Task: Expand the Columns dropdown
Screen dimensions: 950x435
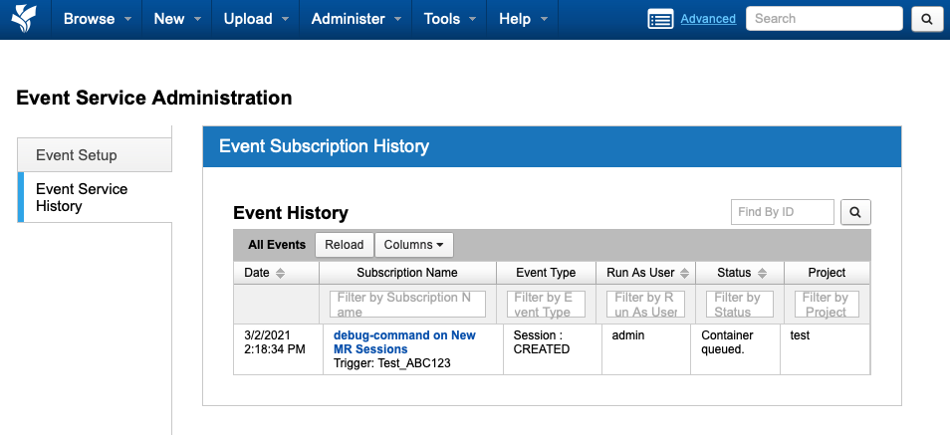Action: pyautogui.click(x=413, y=245)
